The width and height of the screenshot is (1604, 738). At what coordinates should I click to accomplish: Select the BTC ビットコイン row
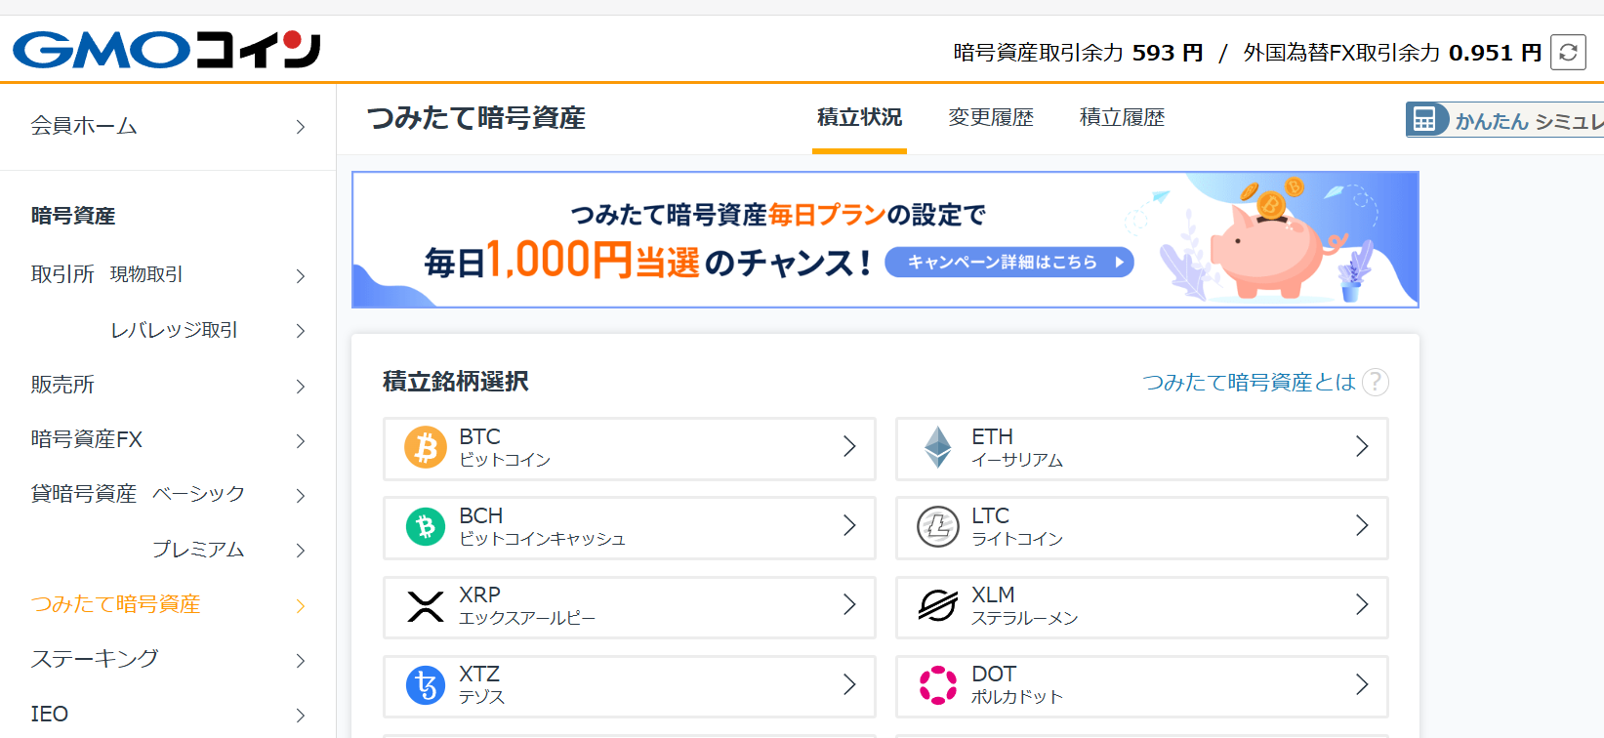pyautogui.click(x=630, y=449)
